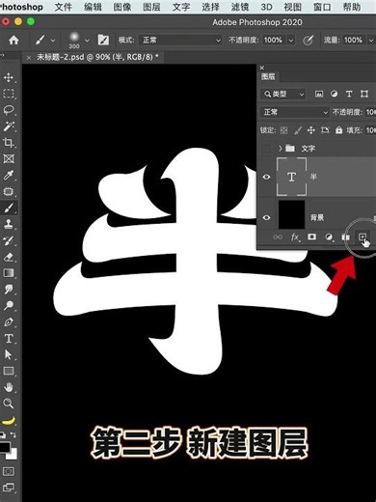Toggle lock image pixels
376x502 pixels.
(x=298, y=130)
